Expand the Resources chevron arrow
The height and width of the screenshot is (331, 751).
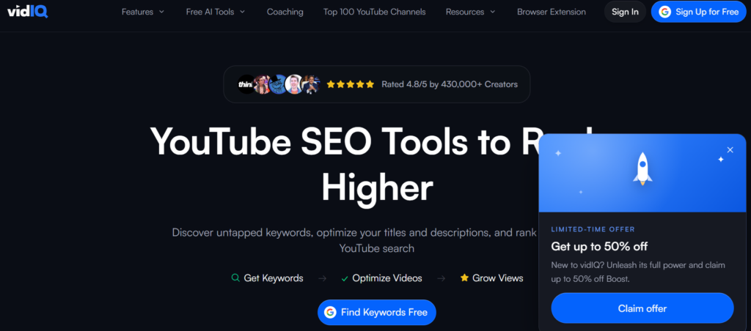pyautogui.click(x=493, y=12)
